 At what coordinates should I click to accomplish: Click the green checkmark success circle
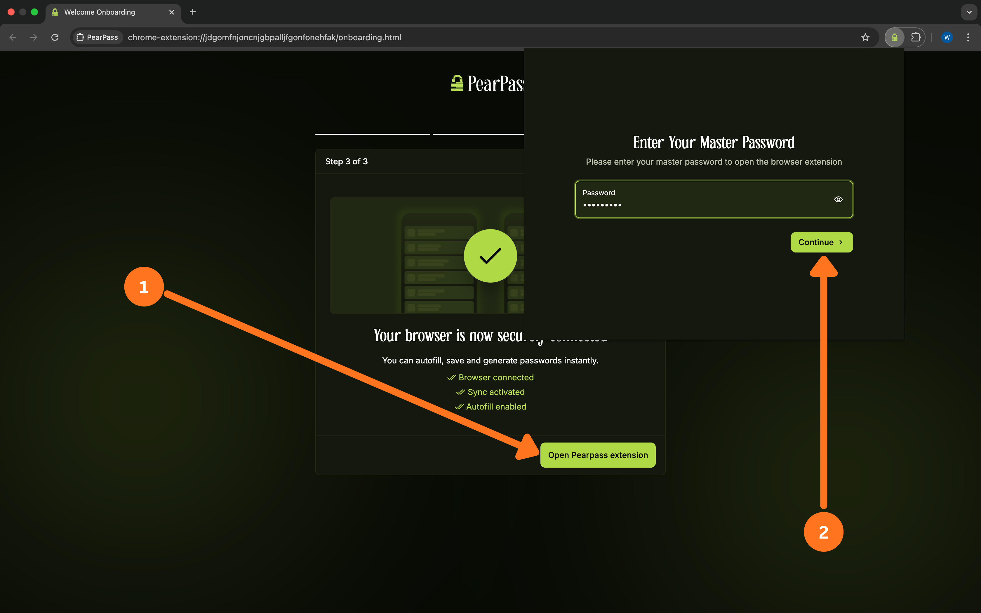point(490,256)
